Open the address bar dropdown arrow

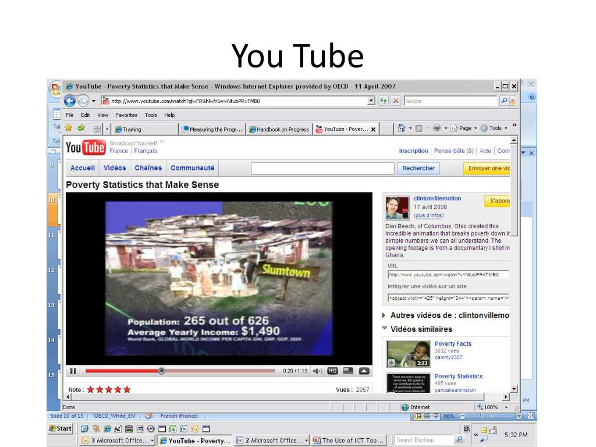tap(371, 101)
